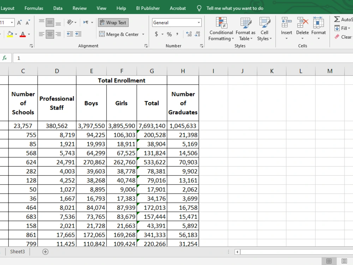This screenshot has height=265, width=353.
Task: Click the Increase Decimal icon
Action: (x=189, y=34)
